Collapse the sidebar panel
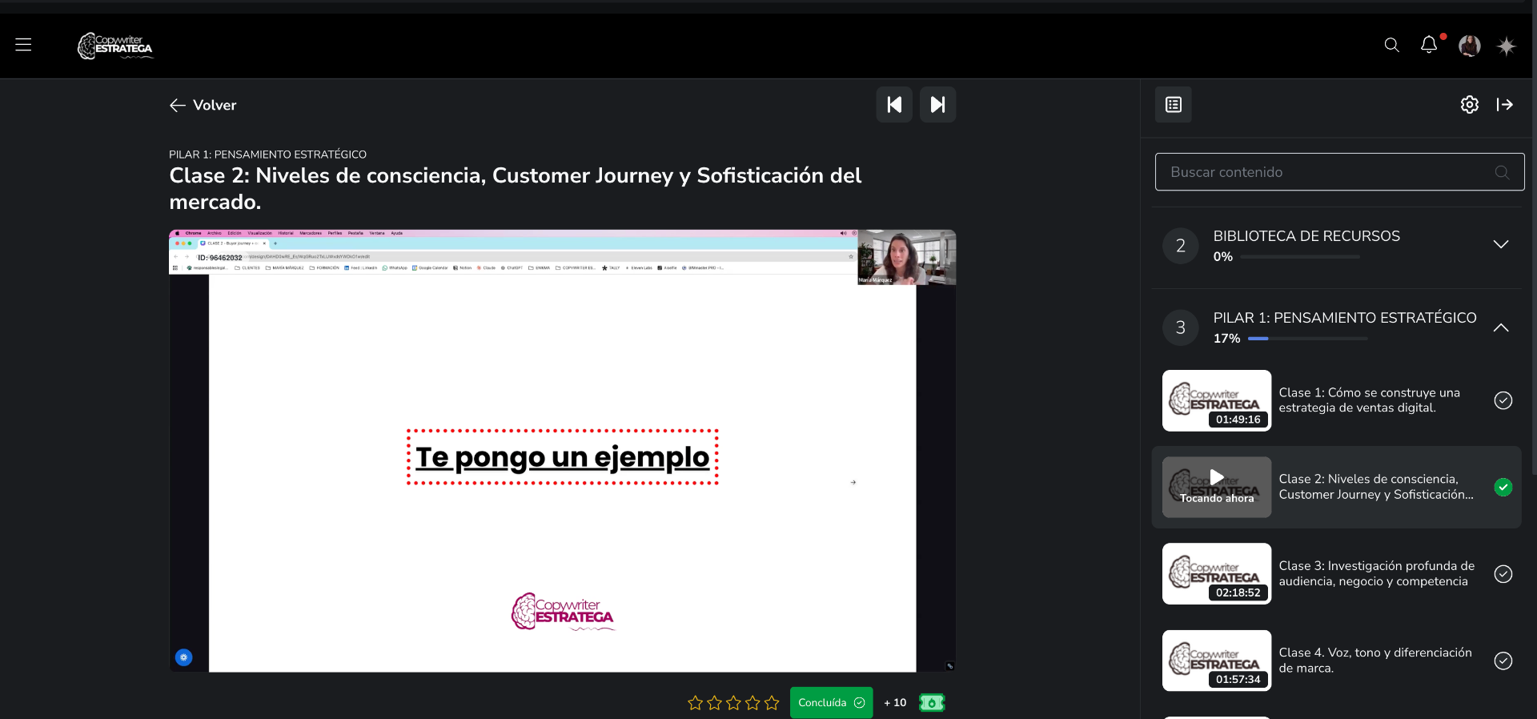Viewport: 1537px width, 719px height. (1504, 104)
